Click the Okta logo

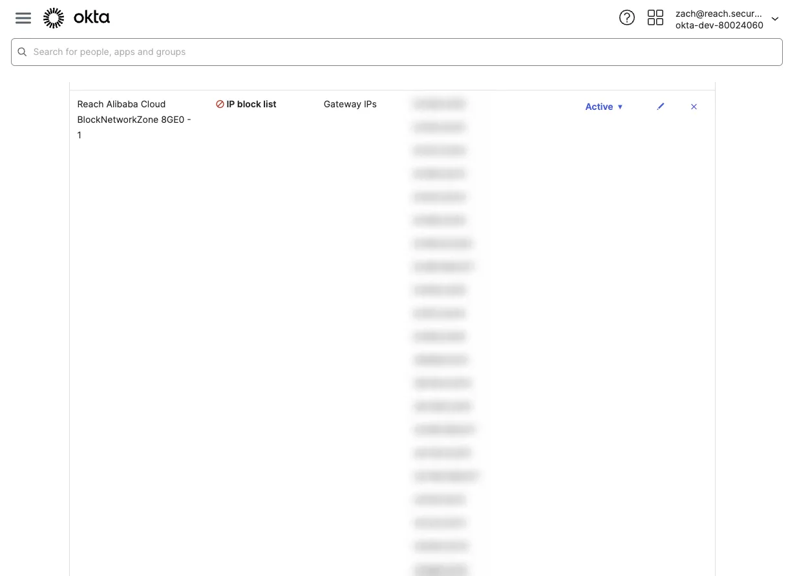(x=76, y=18)
